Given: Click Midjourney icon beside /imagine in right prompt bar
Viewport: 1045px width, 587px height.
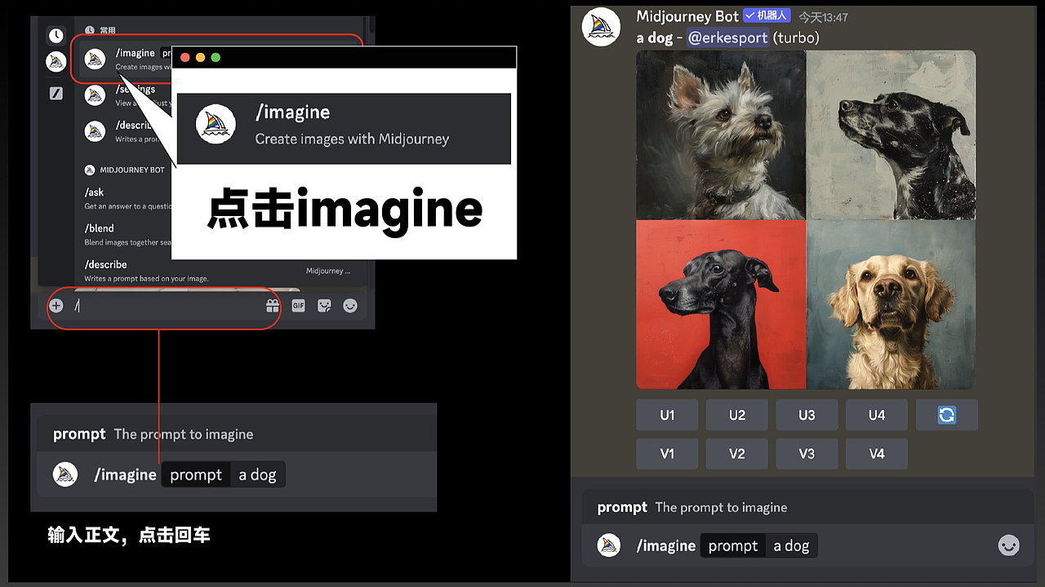Looking at the screenshot, I should (609, 545).
